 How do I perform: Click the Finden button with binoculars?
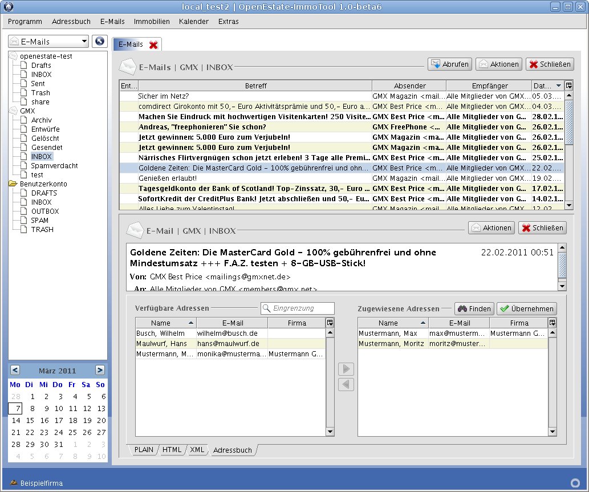(474, 308)
